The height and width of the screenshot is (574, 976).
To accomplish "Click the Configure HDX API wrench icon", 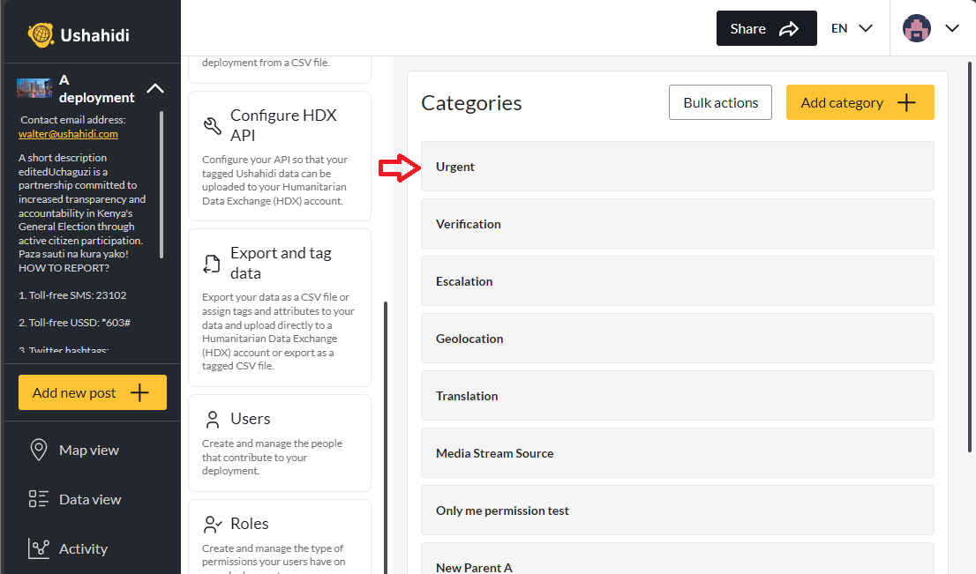I will pos(212,124).
